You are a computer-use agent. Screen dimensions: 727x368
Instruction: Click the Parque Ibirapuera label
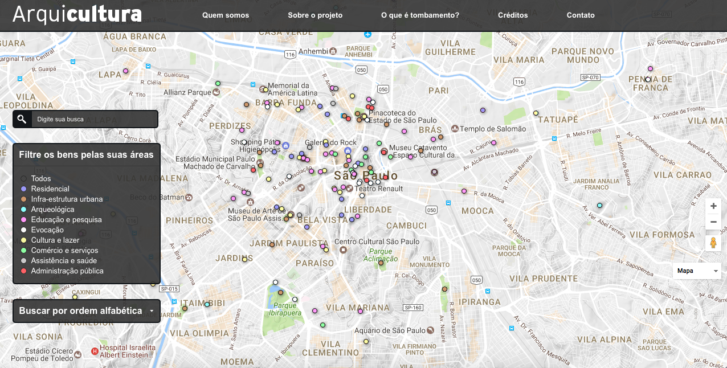[x=284, y=309]
